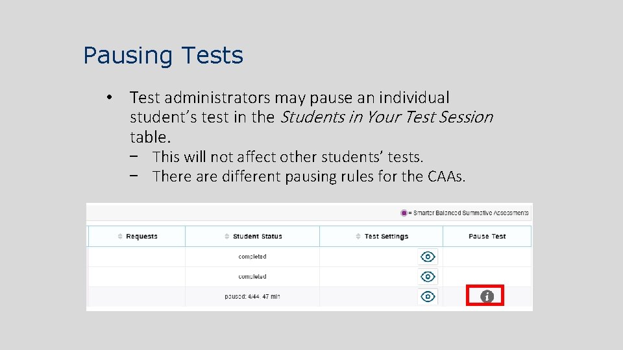623x350 pixels.
Task: Click the Test Settings column header label
Action: 386,237
